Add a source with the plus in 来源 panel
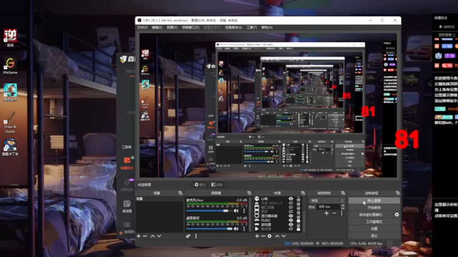The width and height of the screenshot is (458, 257). 257,236
